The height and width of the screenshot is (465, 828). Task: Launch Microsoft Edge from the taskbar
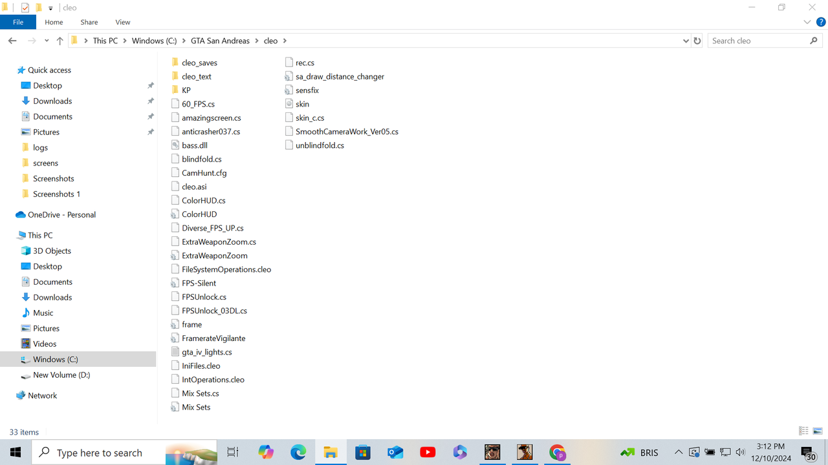(298, 452)
